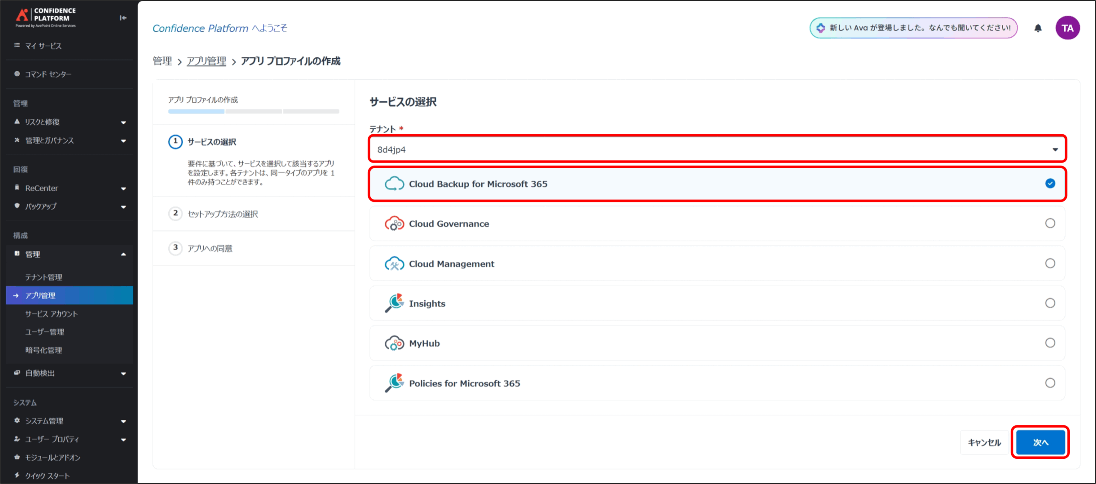Click the Policies for Microsoft 365 icon

(x=394, y=383)
